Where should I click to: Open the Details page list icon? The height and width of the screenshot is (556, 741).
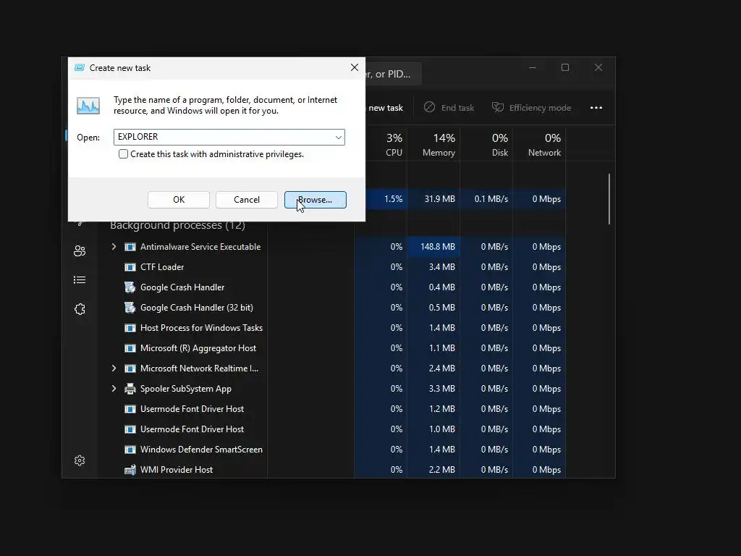[80, 280]
